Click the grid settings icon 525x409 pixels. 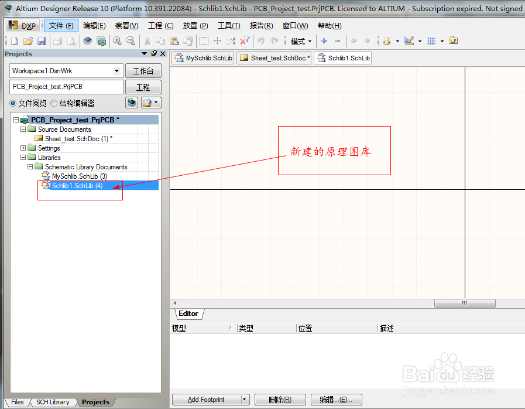click(431, 41)
